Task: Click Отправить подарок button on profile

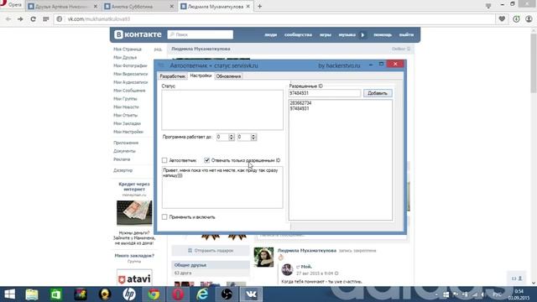Action: pyautogui.click(x=211, y=251)
